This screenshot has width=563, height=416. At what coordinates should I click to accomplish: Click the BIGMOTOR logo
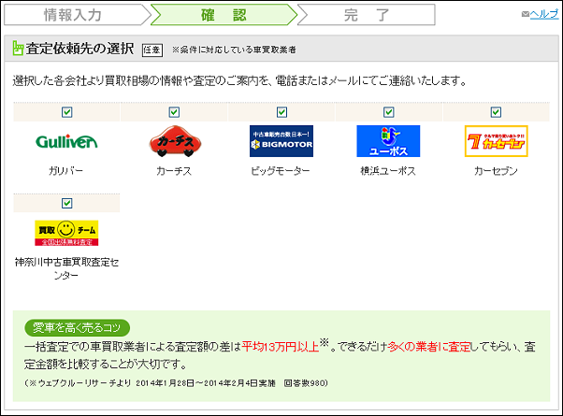pos(281,141)
